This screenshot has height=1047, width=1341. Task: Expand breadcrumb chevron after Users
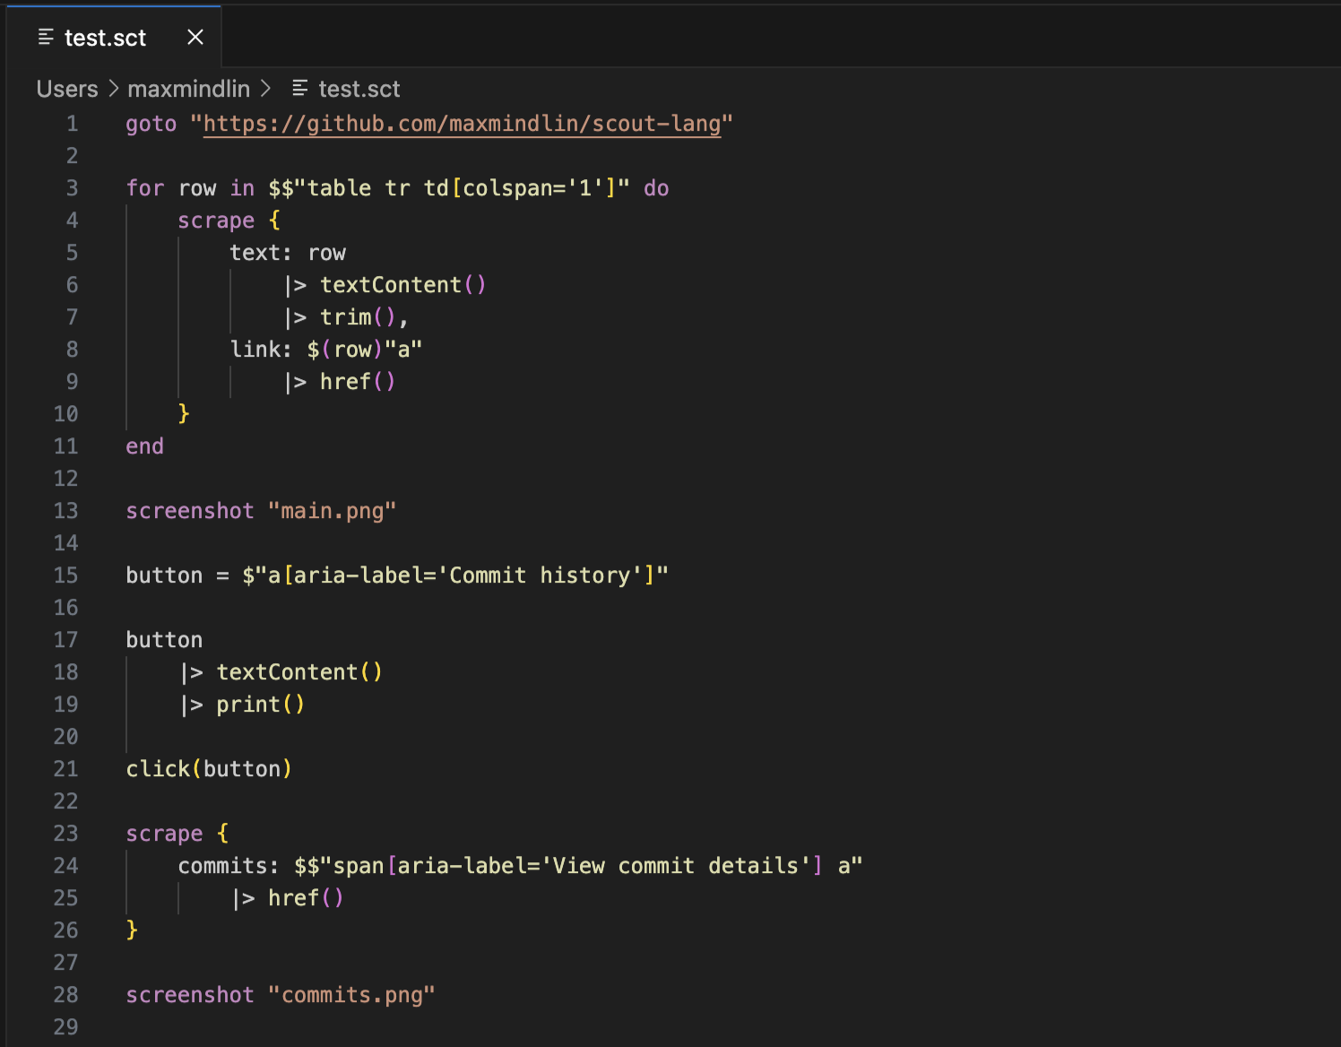pyautogui.click(x=114, y=89)
